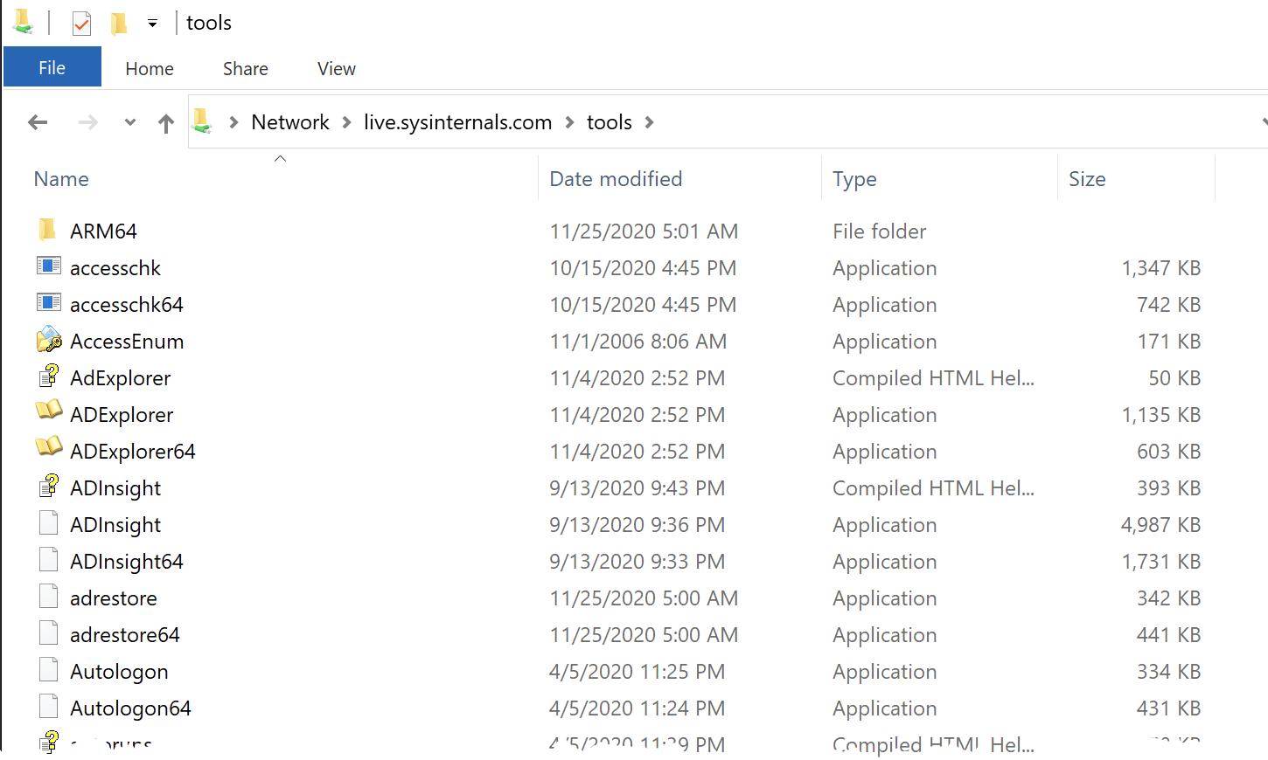Image resolution: width=1268 pixels, height=760 pixels.
Task: Click the 171 KB size cell
Action: click(1169, 342)
